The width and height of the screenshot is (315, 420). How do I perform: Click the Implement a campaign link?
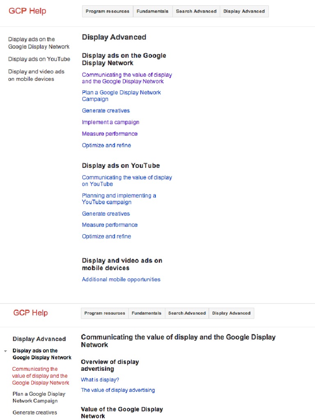pyautogui.click(x=110, y=122)
